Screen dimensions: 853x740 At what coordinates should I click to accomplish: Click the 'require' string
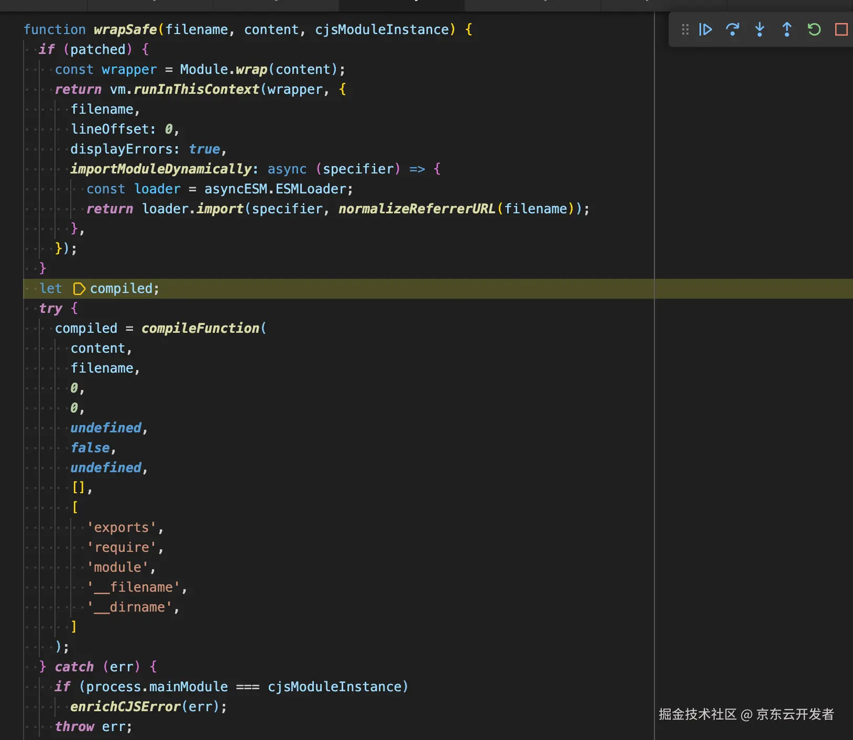click(x=122, y=548)
